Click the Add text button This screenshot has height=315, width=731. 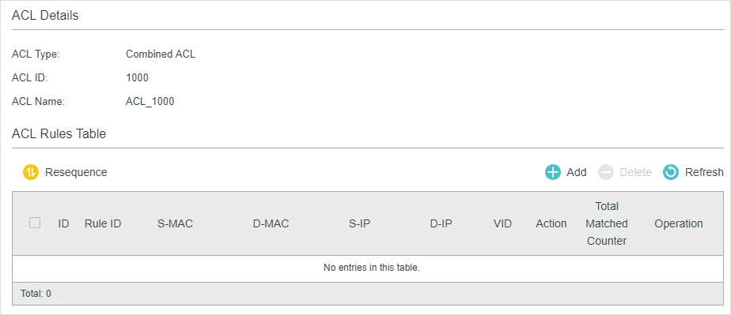pos(577,172)
